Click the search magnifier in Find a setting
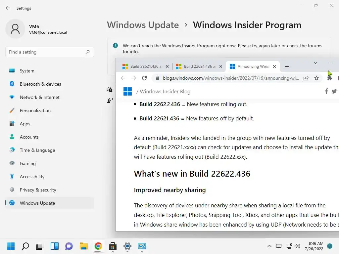Screen dimensions: 339x254 coord(87,52)
